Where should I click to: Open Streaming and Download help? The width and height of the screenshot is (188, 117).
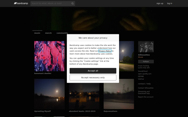pos(144,92)
